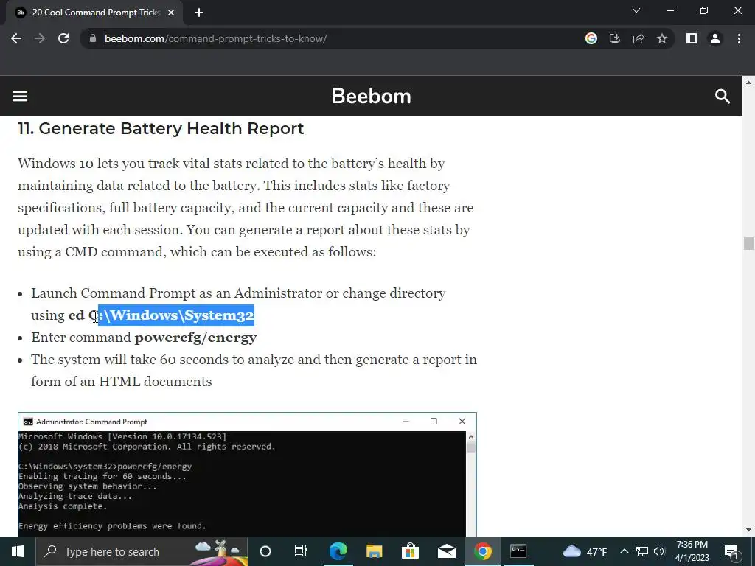Open the tab search chevron
Screen dimensions: 755x566
[636, 10]
